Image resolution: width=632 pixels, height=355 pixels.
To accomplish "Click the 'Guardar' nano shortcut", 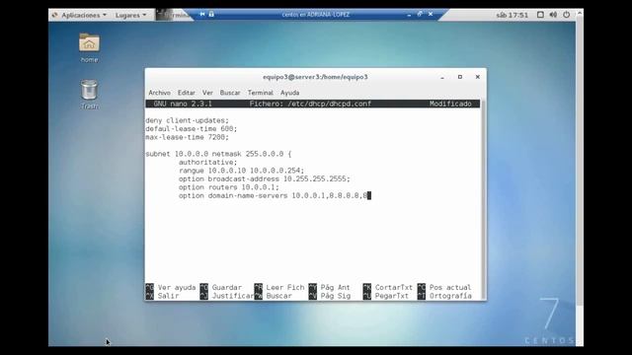I will coord(221,287).
